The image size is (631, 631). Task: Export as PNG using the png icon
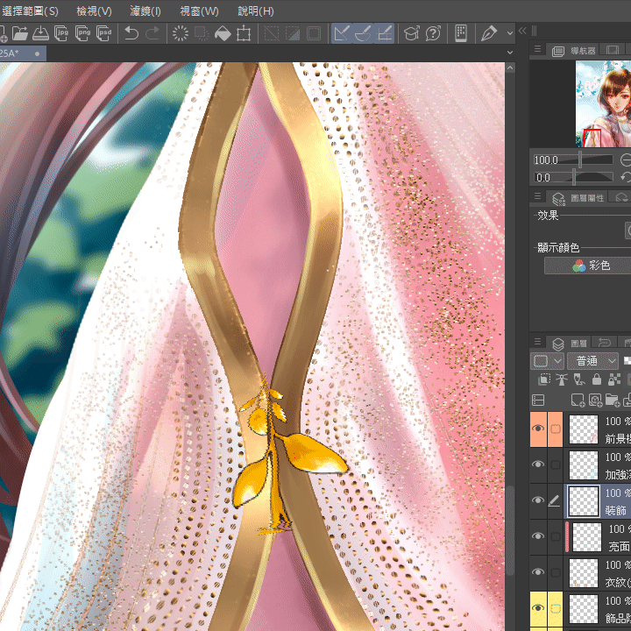83,33
